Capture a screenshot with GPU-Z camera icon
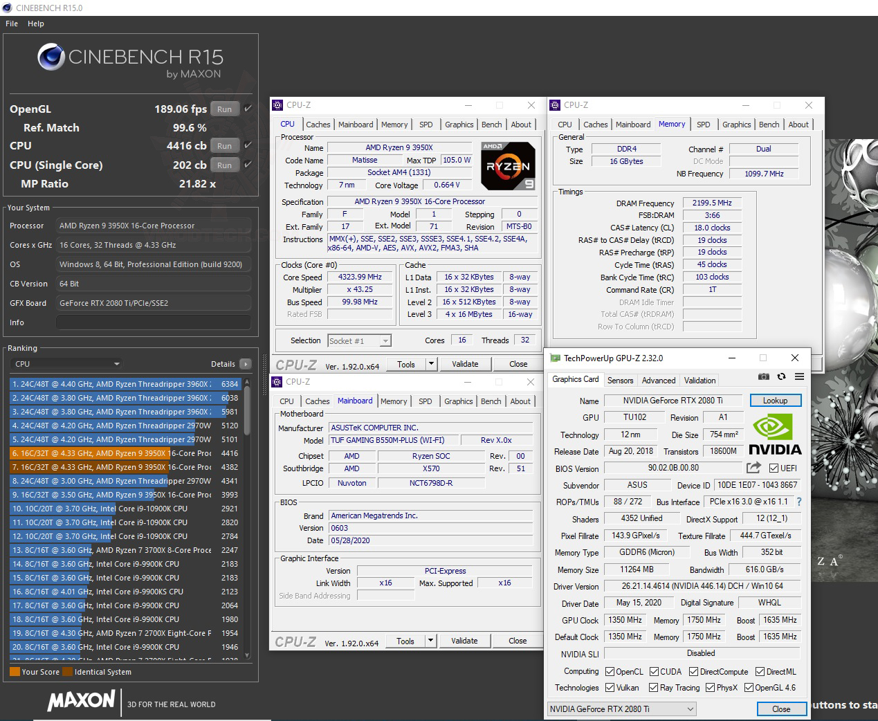878x721 pixels. (764, 376)
